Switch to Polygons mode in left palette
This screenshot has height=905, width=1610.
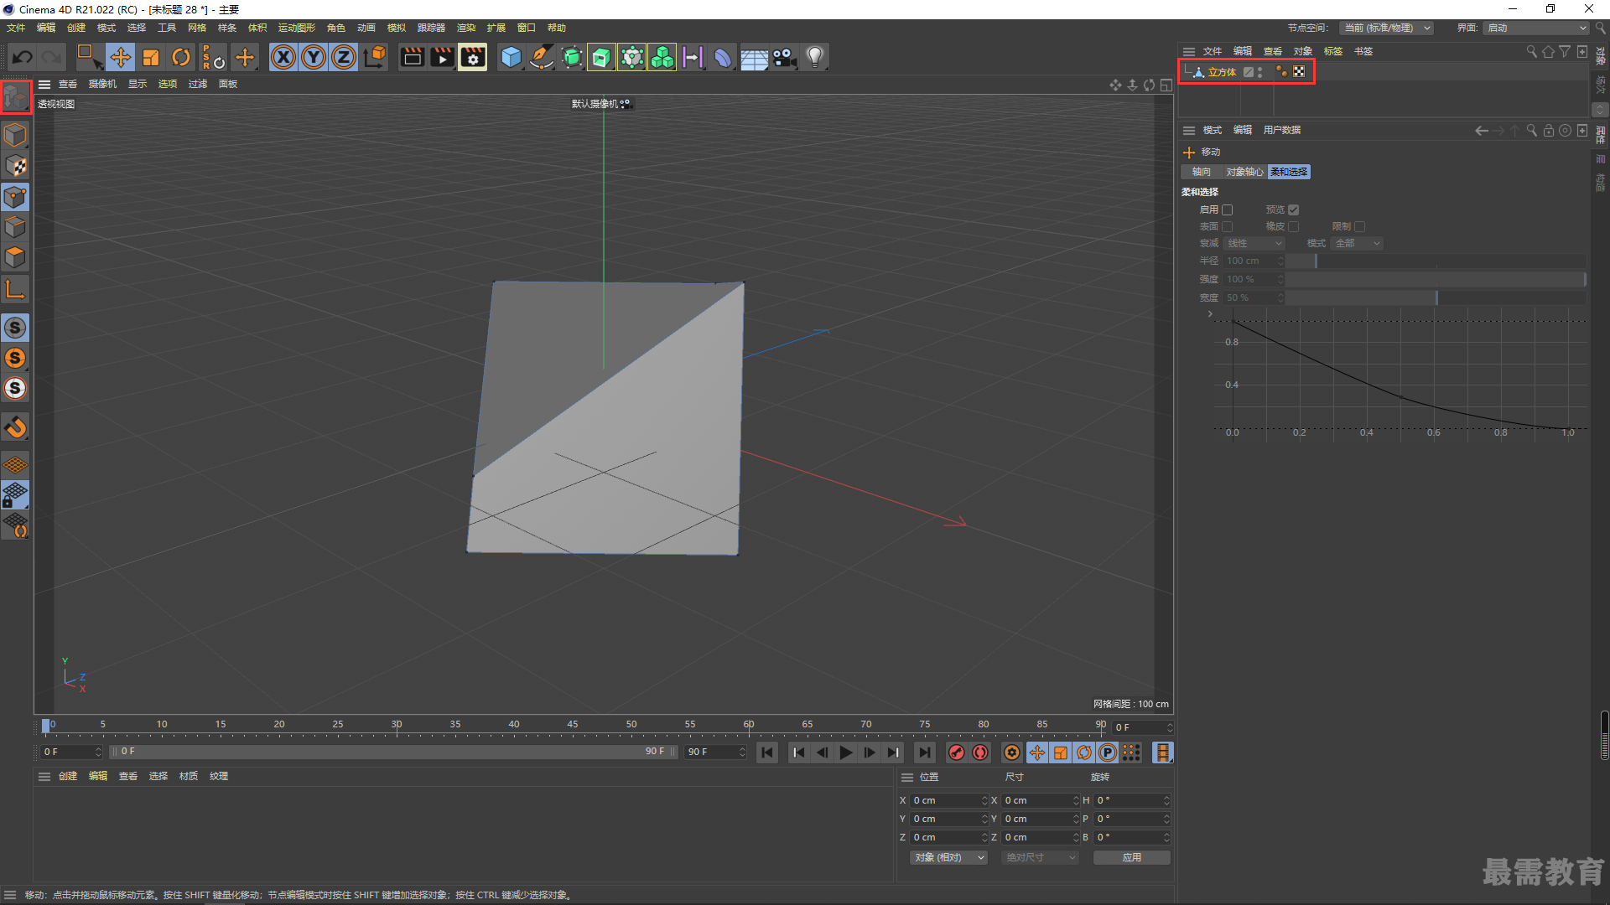tap(15, 257)
